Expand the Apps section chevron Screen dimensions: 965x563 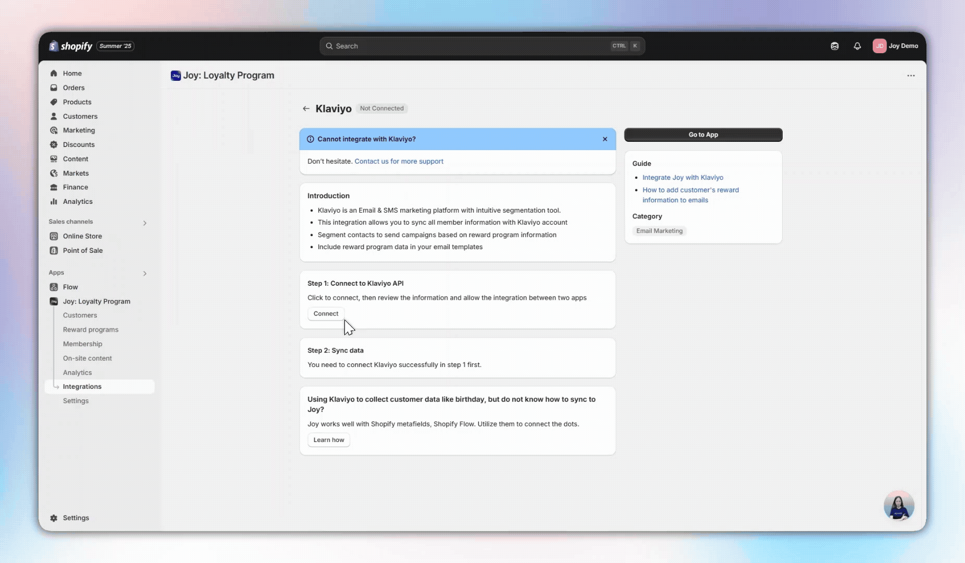145,273
